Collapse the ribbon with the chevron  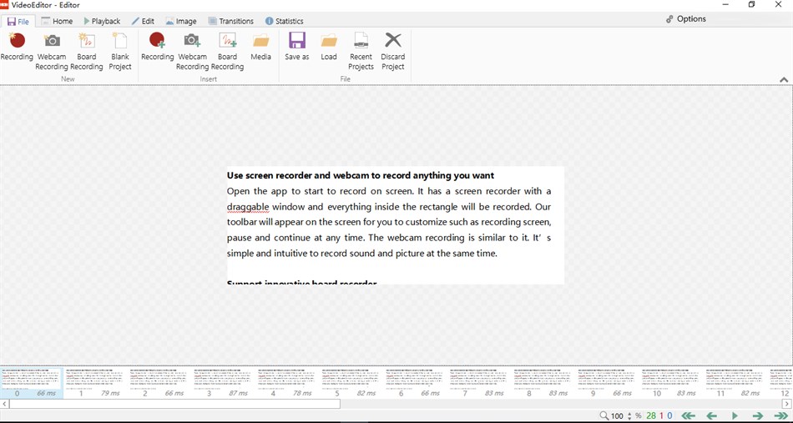click(x=784, y=79)
